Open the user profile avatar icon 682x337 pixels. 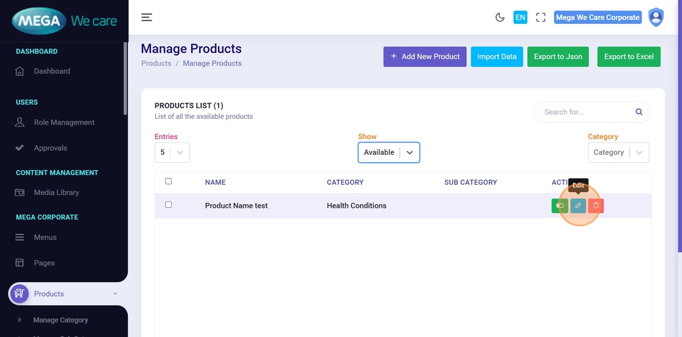(656, 18)
